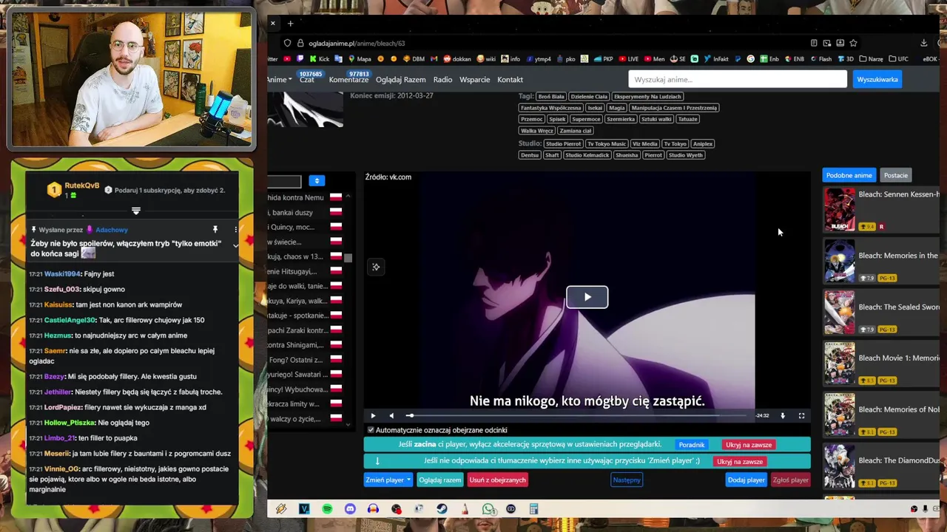The width and height of the screenshot is (947, 532).
Task: Focus the 'Wyszukaj anime...' search field
Action: click(738, 79)
